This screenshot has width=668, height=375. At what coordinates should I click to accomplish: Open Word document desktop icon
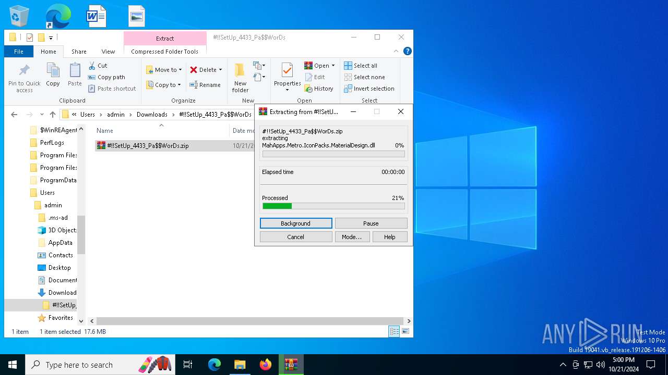[x=97, y=16]
